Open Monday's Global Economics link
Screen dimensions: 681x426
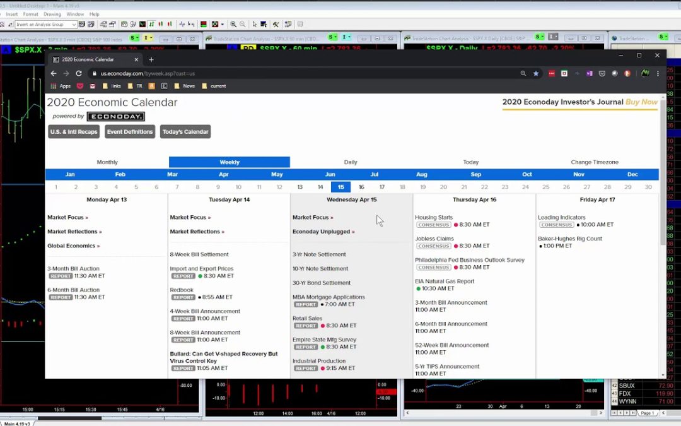[x=73, y=246]
